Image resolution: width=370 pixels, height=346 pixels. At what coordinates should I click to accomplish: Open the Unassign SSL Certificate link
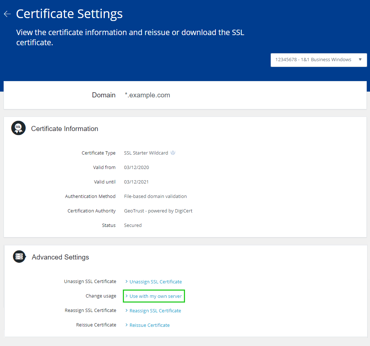(155, 282)
